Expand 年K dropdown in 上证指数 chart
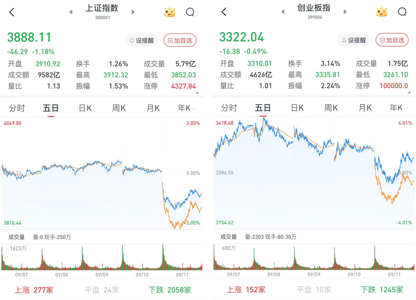The width and height of the screenshot is (416, 300). pyautogui.click(x=187, y=108)
